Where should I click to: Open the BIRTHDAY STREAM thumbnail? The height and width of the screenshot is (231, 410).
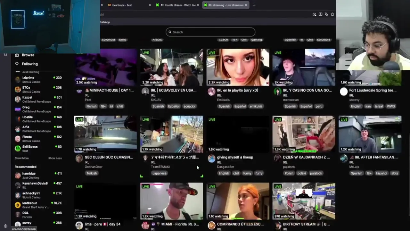304,201
